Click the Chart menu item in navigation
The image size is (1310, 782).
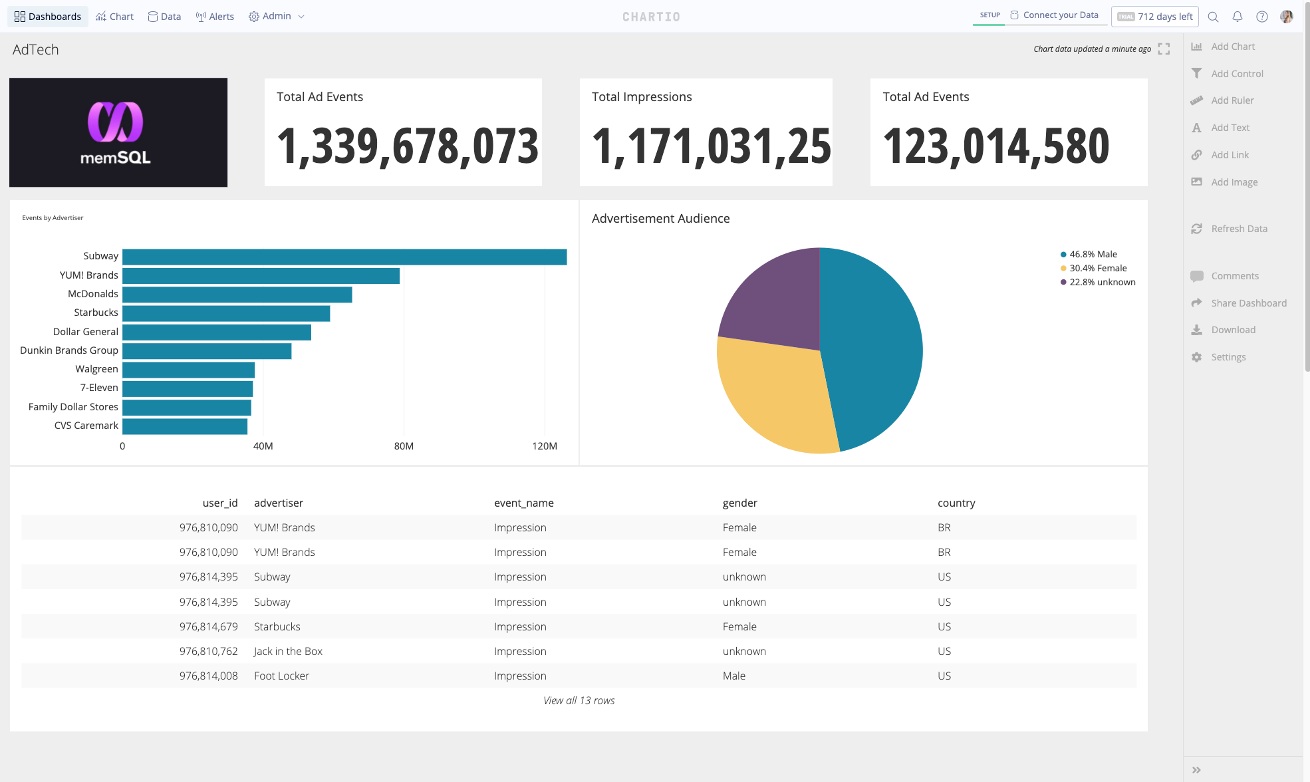pyautogui.click(x=114, y=16)
